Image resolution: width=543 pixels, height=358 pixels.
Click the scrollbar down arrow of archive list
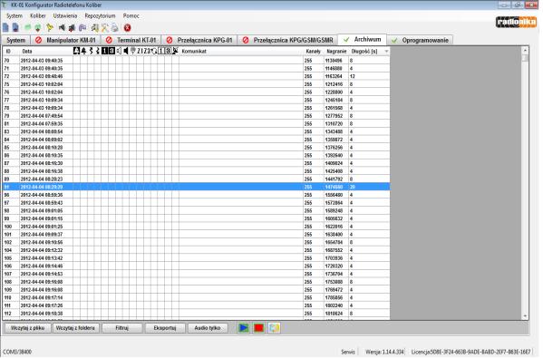525,315
